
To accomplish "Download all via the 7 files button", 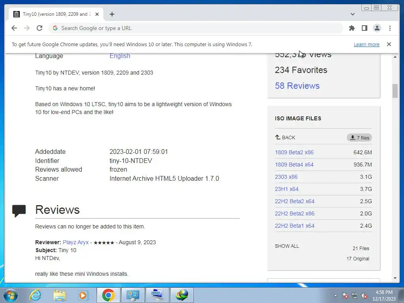I will tap(359, 138).
